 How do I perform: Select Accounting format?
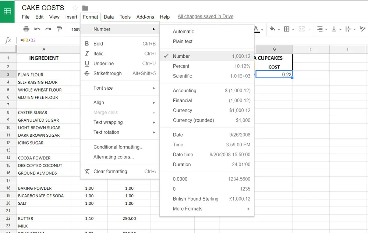pos(207,90)
